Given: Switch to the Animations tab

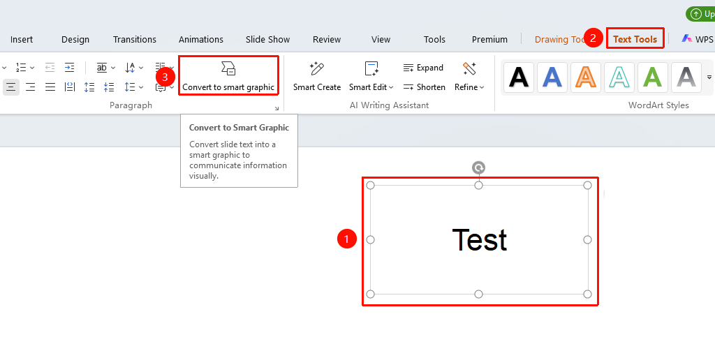Looking at the screenshot, I should click(201, 40).
